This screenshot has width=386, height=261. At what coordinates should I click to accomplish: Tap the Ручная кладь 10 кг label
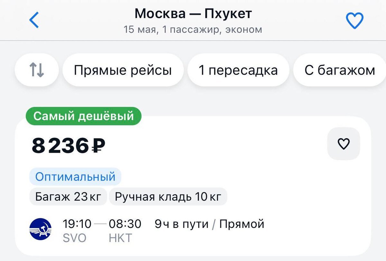click(x=168, y=196)
